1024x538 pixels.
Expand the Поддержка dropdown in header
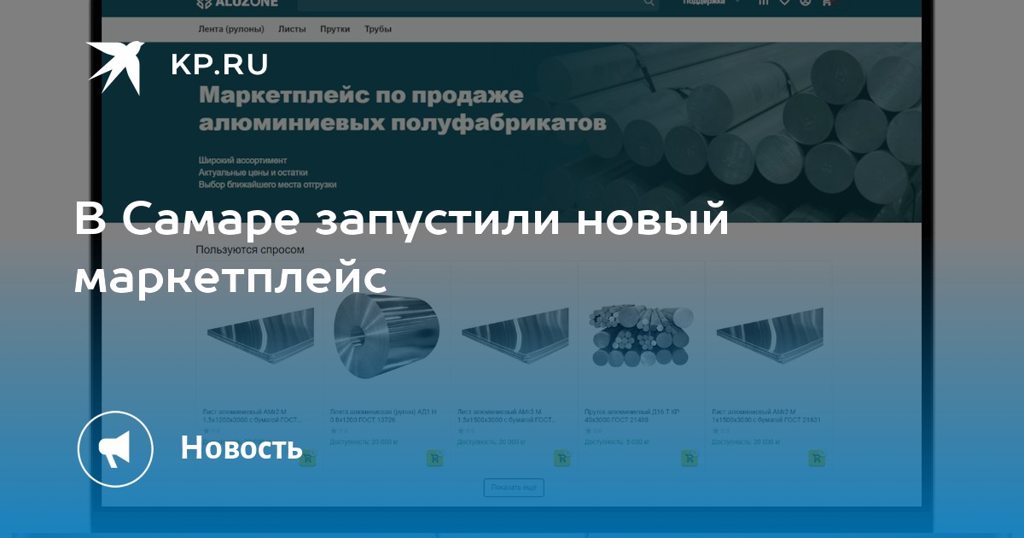712,3
